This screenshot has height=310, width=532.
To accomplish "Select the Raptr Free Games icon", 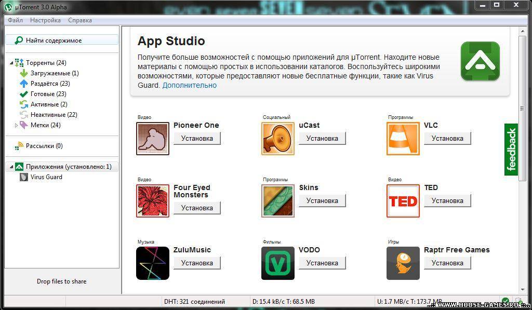I will tap(403, 263).
